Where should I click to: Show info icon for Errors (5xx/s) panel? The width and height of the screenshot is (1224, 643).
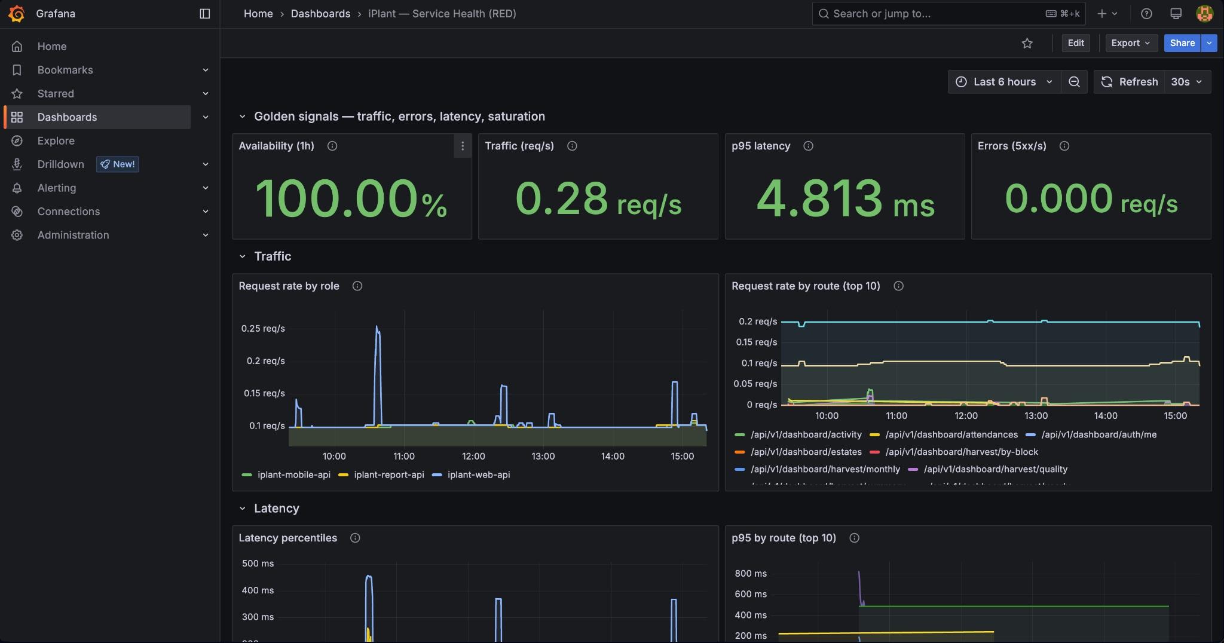[1064, 146]
